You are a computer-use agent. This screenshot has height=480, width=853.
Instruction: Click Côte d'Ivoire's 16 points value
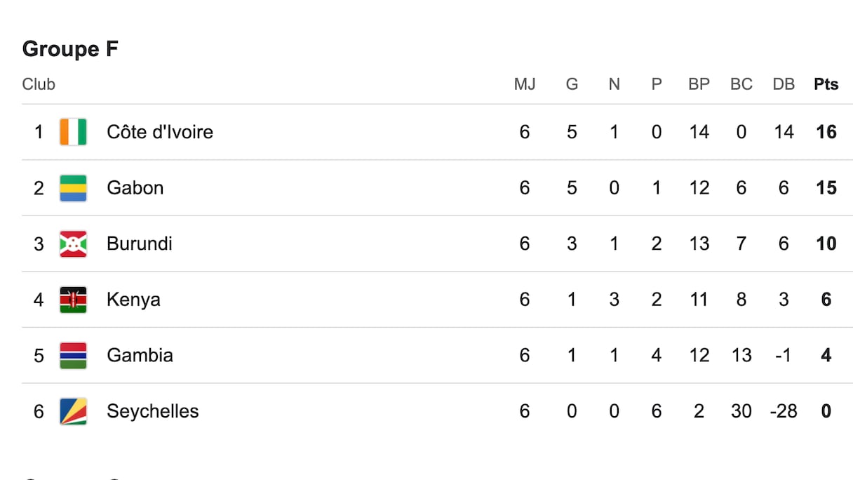coord(826,132)
